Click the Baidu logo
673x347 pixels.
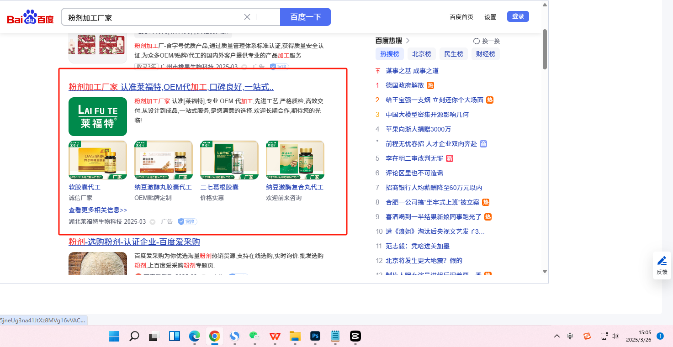coord(30,17)
